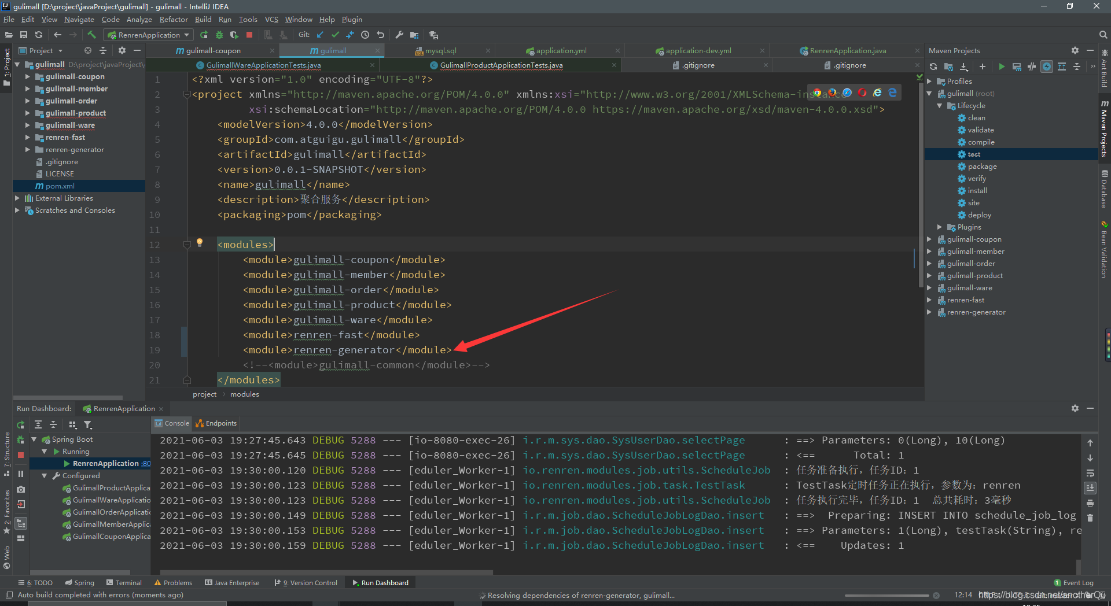Image resolution: width=1111 pixels, height=606 pixels.
Task: Expand External Libraries in the Project tree
Action: (x=17, y=198)
